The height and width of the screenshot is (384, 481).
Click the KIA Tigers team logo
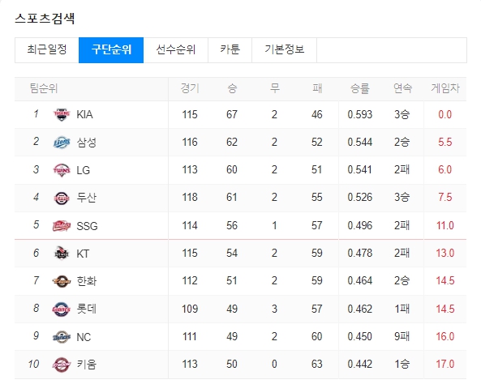pos(62,114)
